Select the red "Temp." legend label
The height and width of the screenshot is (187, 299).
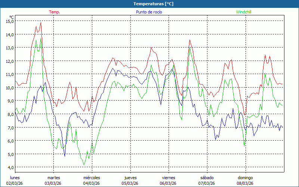click(x=55, y=12)
